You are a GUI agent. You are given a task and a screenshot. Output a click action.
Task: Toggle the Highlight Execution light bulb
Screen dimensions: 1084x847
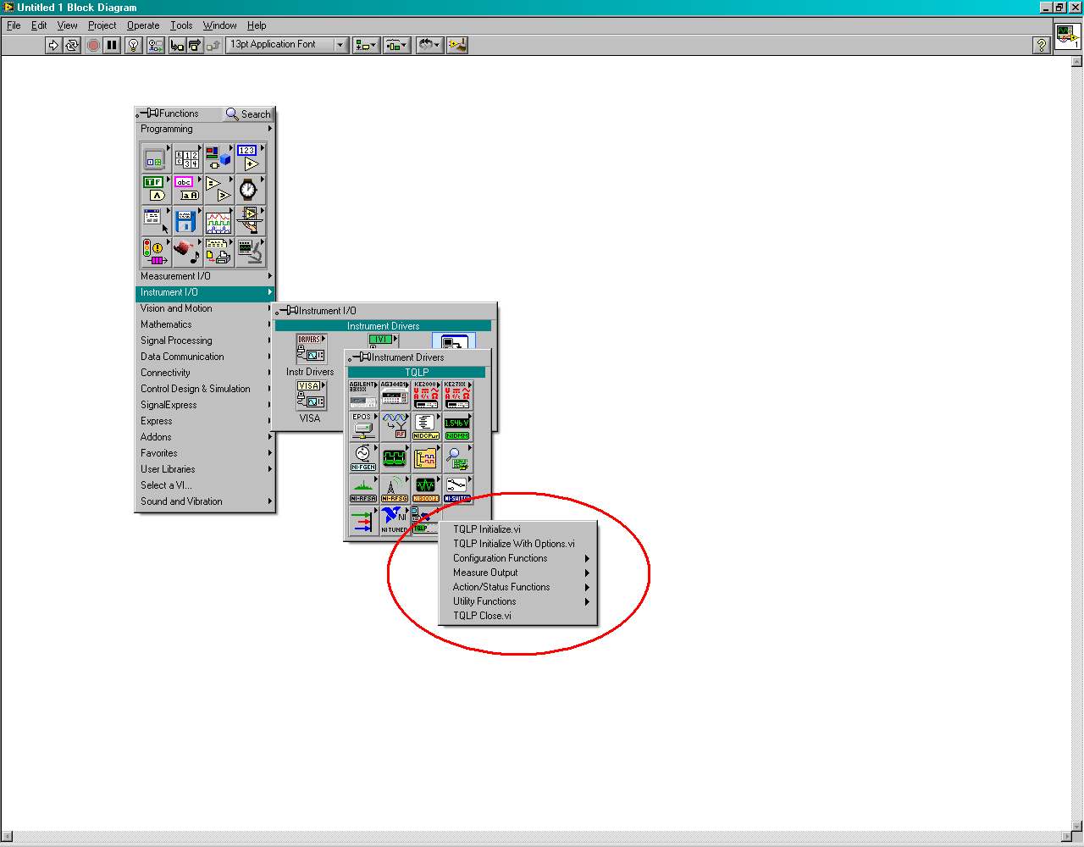(134, 45)
